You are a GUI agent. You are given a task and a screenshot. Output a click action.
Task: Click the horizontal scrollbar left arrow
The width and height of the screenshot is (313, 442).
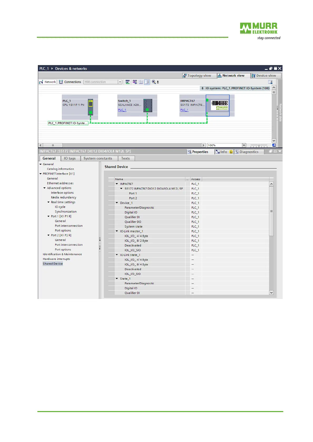[41, 145]
